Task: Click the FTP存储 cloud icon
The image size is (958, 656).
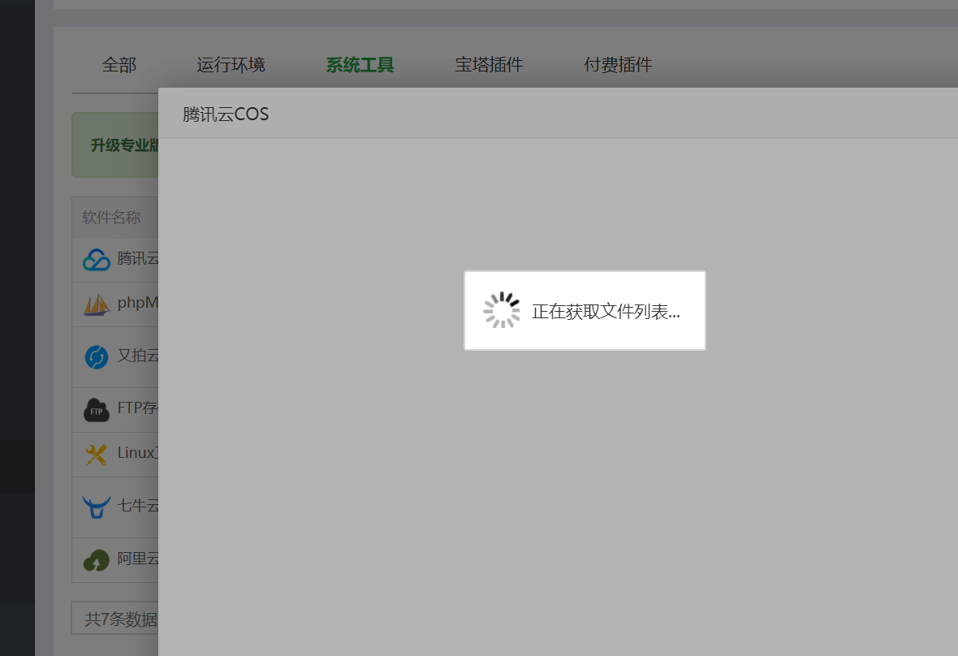Action: [97, 410]
